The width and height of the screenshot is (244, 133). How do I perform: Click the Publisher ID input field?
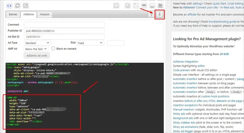click(64, 31)
